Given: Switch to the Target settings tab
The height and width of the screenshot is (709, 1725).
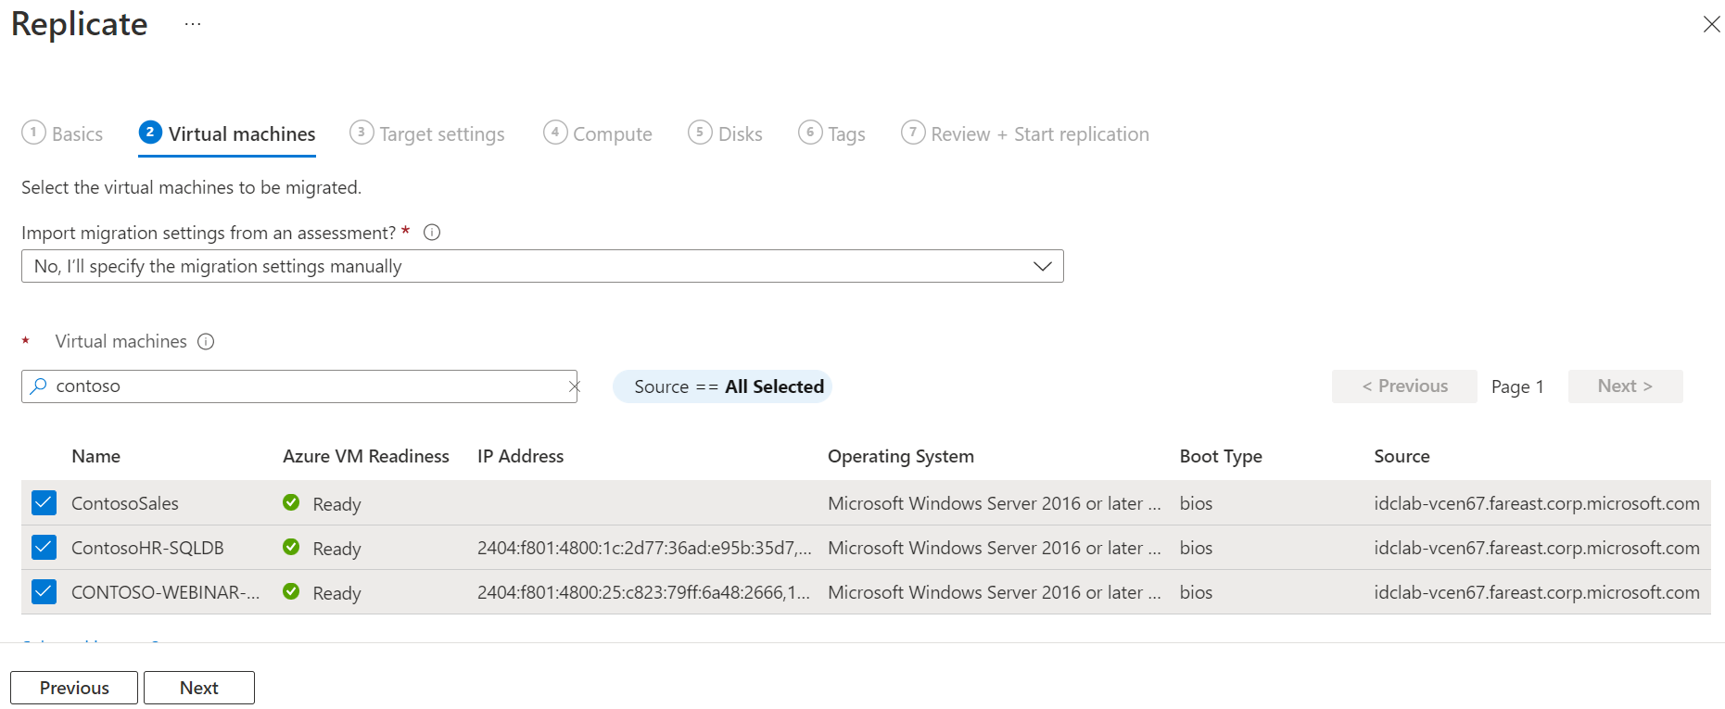Looking at the screenshot, I should 427,134.
